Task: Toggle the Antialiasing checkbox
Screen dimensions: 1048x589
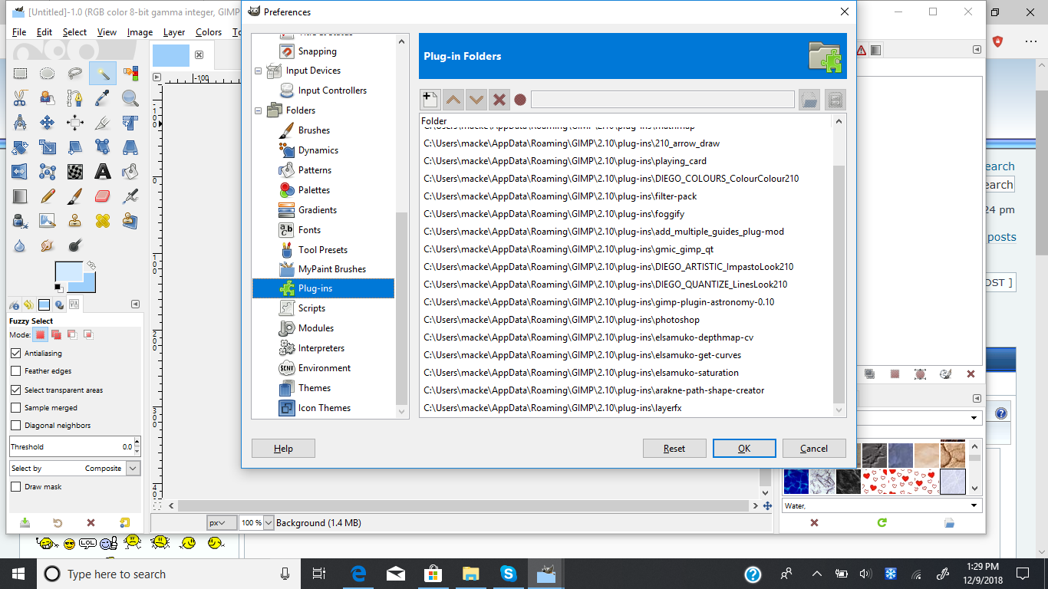Action: [x=16, y=354]
